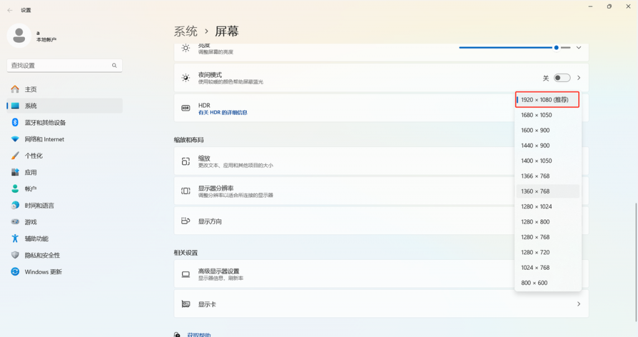This screenshot has height=337, width=638.
Task: Click the 缩放 scale icon
Action: click(x=186, y=161)
